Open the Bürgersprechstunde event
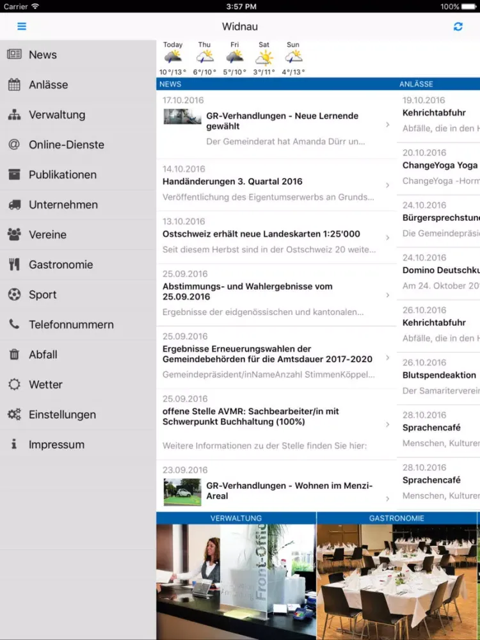The height and width of the screenshot is (640, 480). click(438, 221)
